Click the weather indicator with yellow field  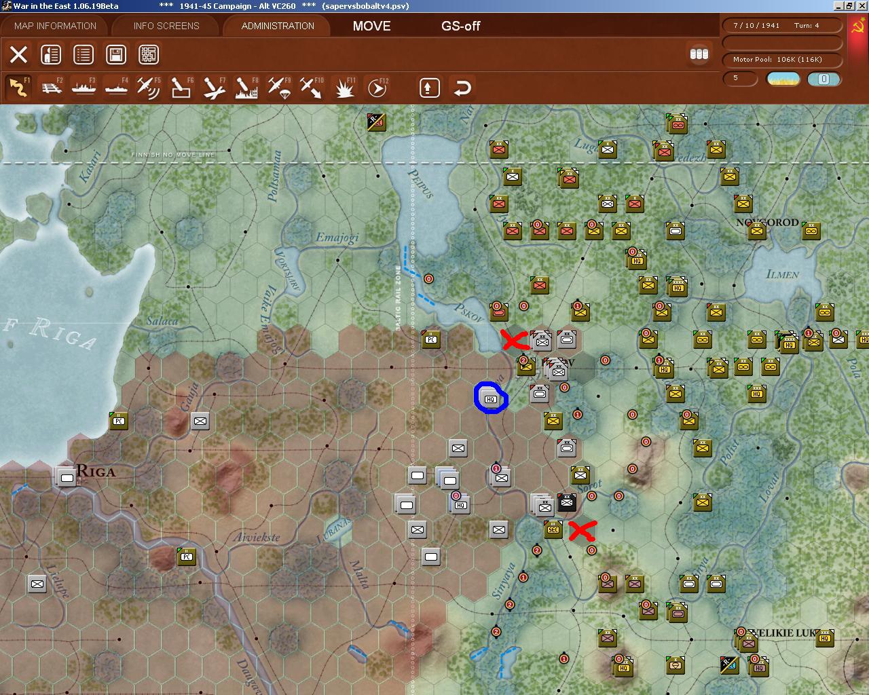(783, 79)
